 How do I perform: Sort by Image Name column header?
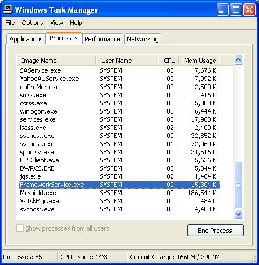coord(56,61)
